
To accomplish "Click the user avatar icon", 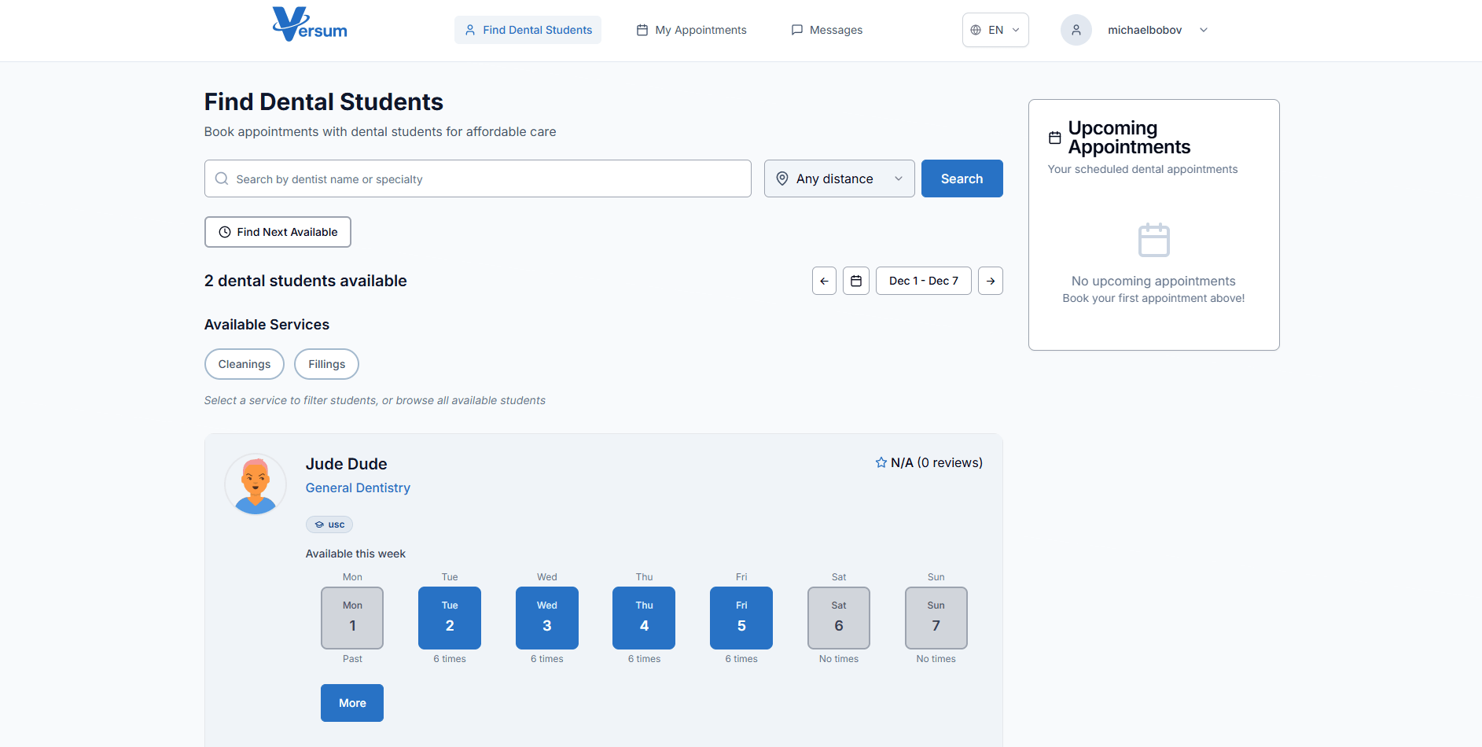I will [x=1076, y=30].
